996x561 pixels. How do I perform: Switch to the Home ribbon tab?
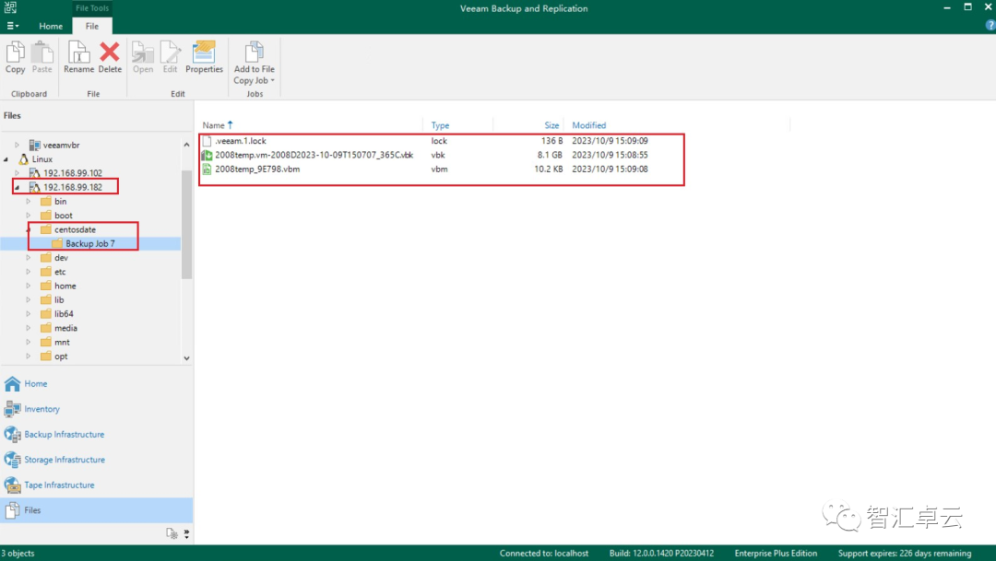[x=51, y=26]
